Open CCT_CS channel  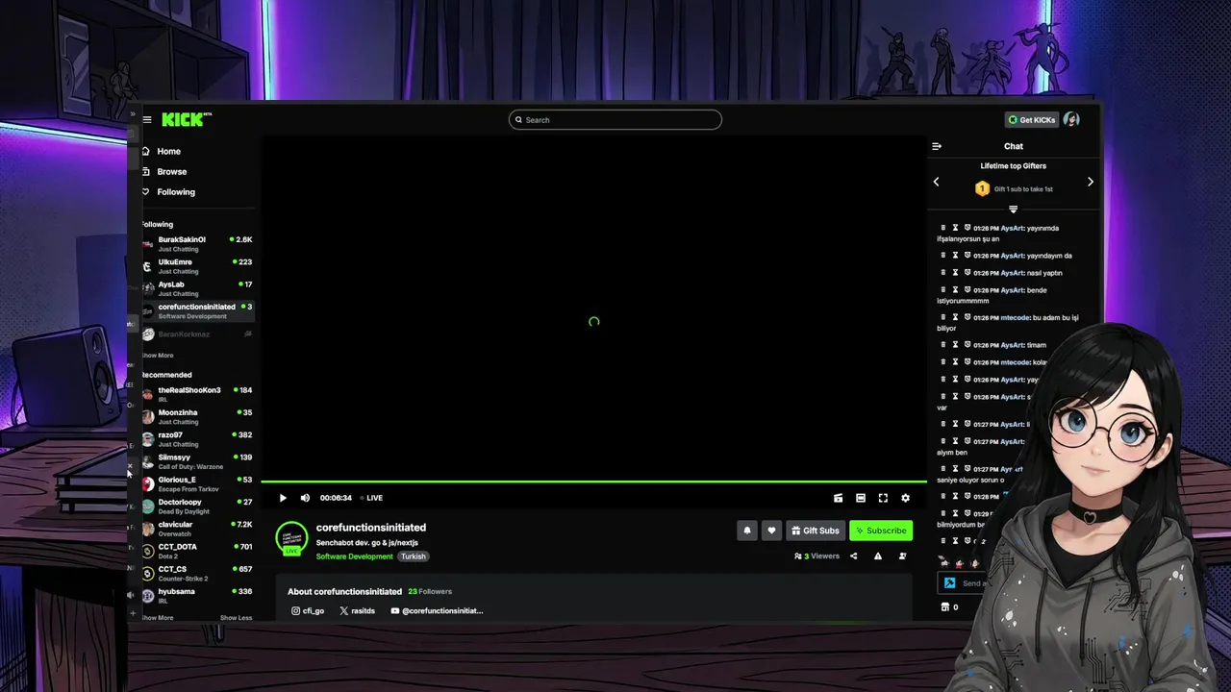click(197, 573)
